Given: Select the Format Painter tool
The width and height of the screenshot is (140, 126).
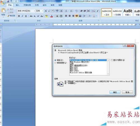Looking at the screenshot, I should coord(11,16).
